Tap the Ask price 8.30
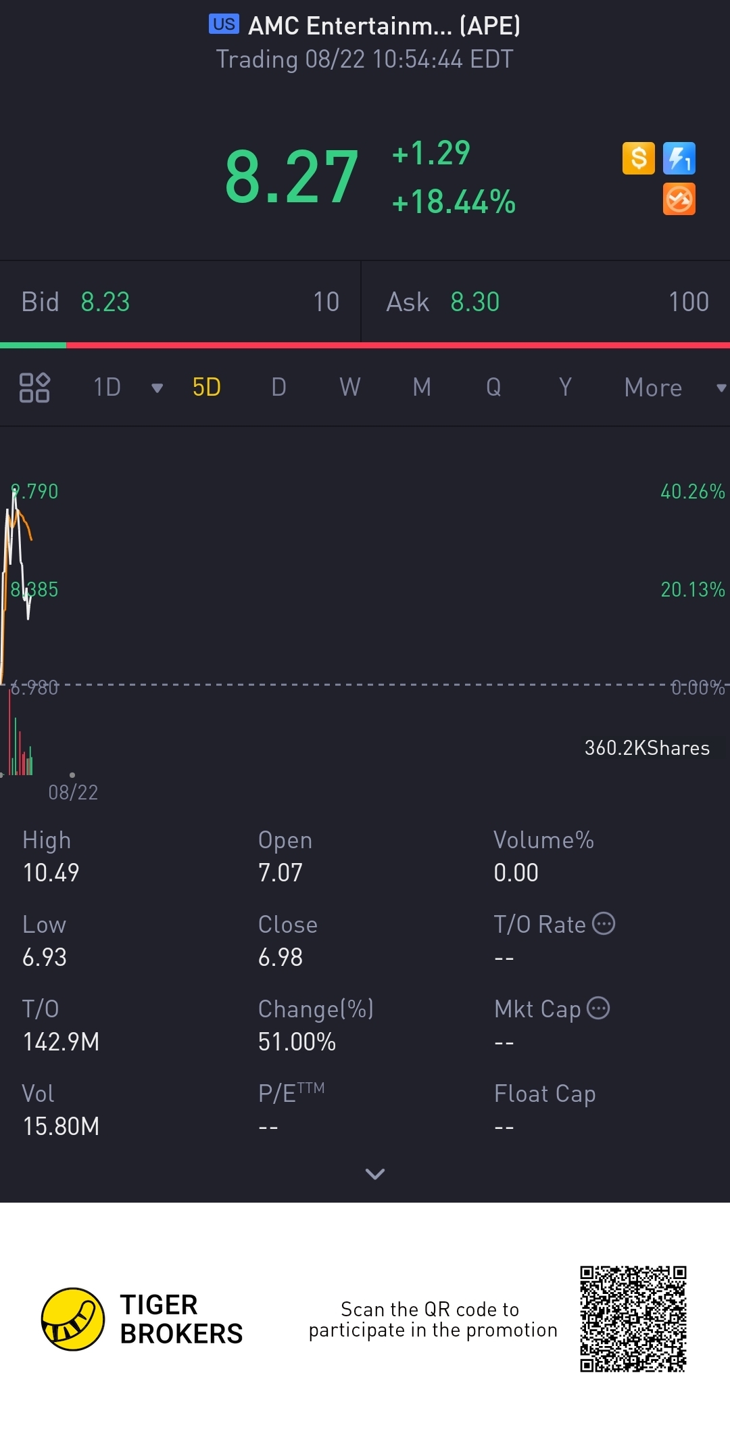 point(474,302)
